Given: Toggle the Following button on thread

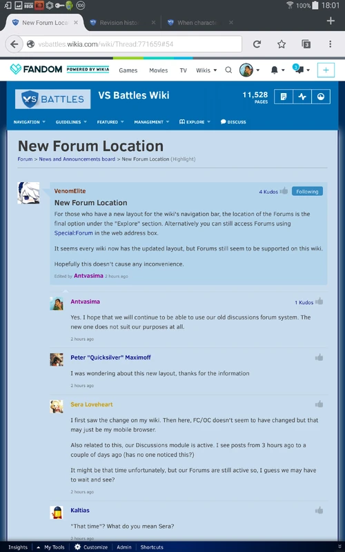Looking at the screenshot, I should coord(307,191).
